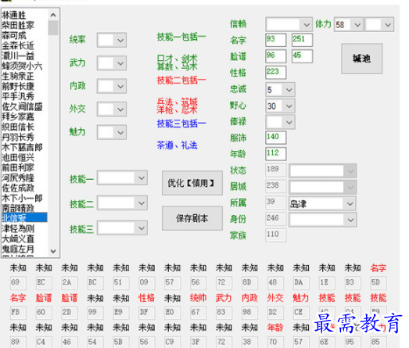
Task: Select 佐久间信盛 in the list
Action: coord(22,106)
